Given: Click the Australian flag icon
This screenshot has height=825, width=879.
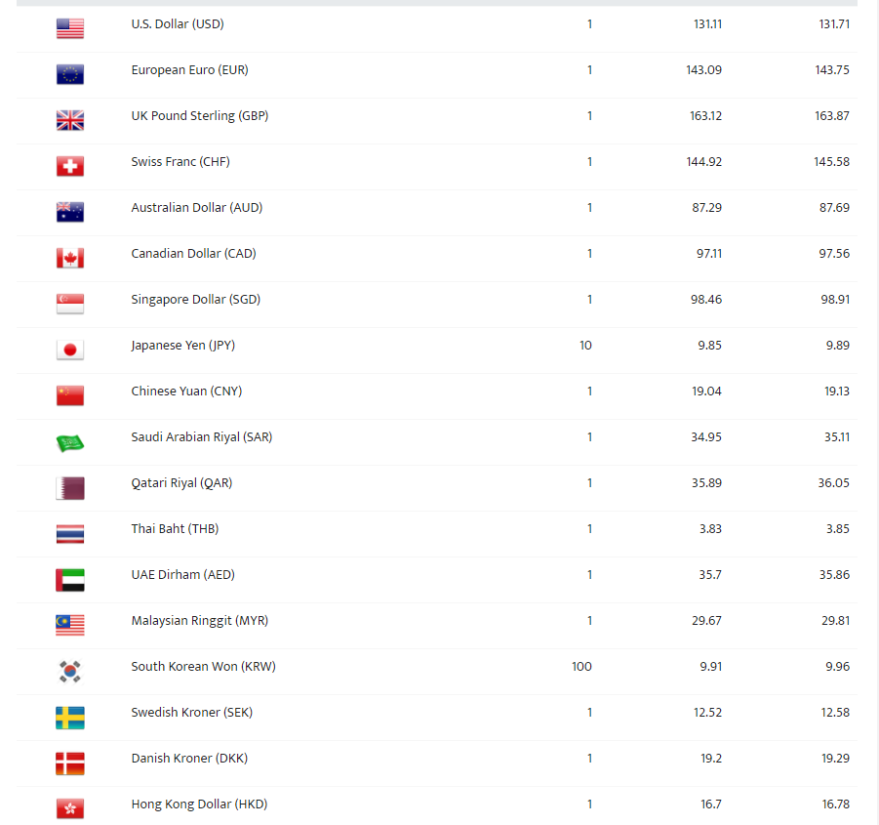Looking at the screenshot, I should (x=70, y=213).
